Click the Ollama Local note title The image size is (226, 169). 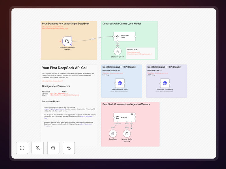click(132, 49)
